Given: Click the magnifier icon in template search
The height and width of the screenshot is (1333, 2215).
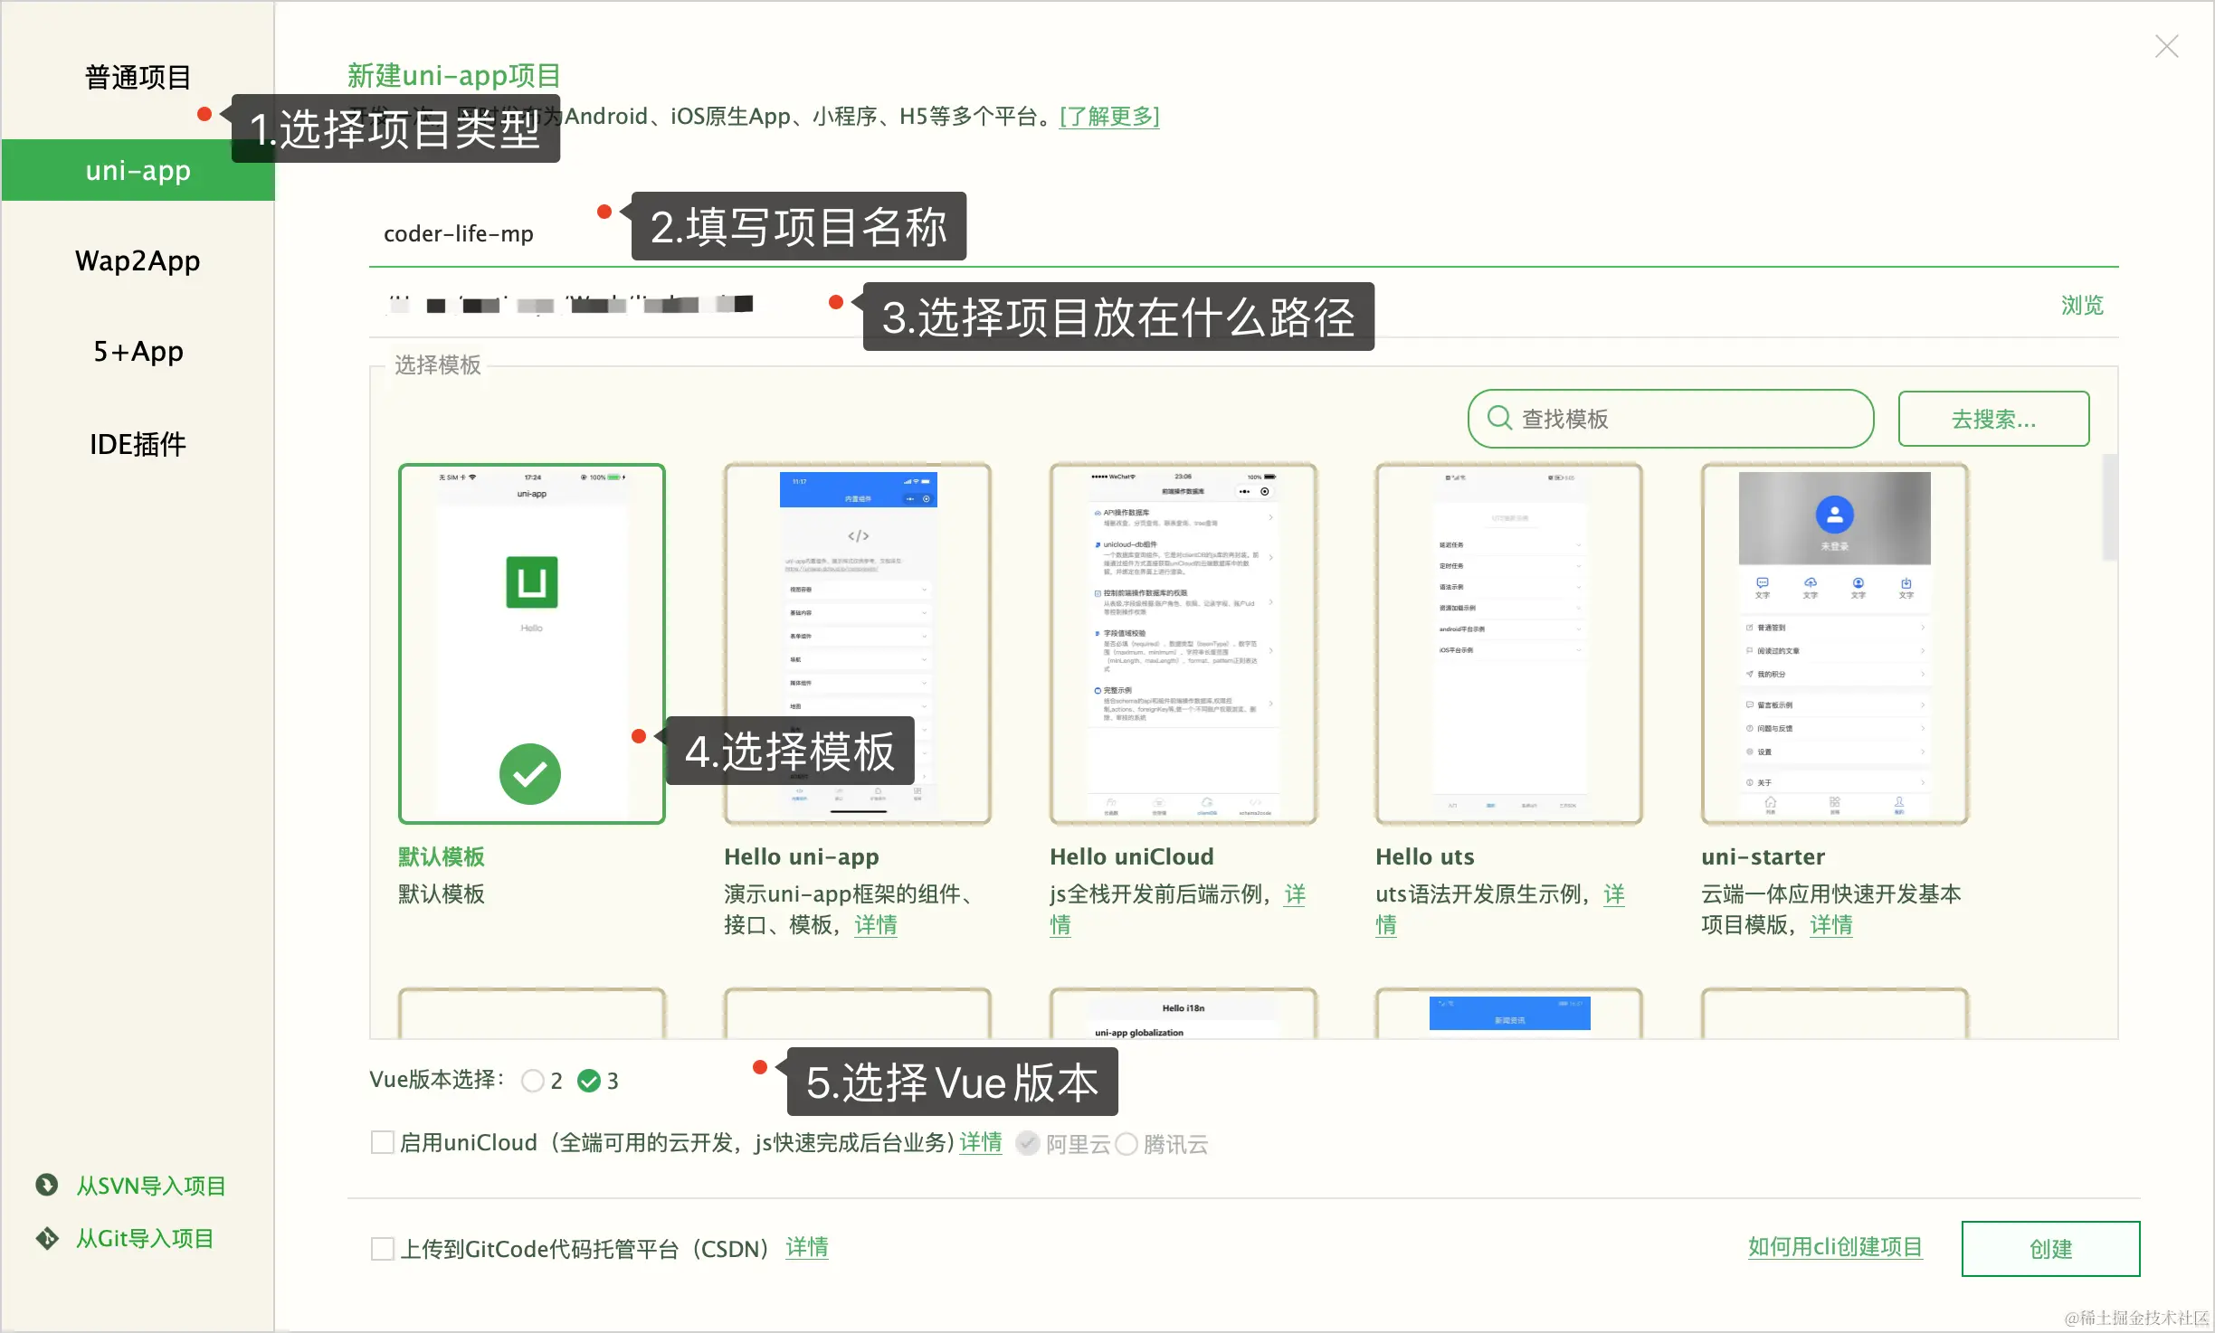Looking at the screenshot, I should tap(1499, 419).
